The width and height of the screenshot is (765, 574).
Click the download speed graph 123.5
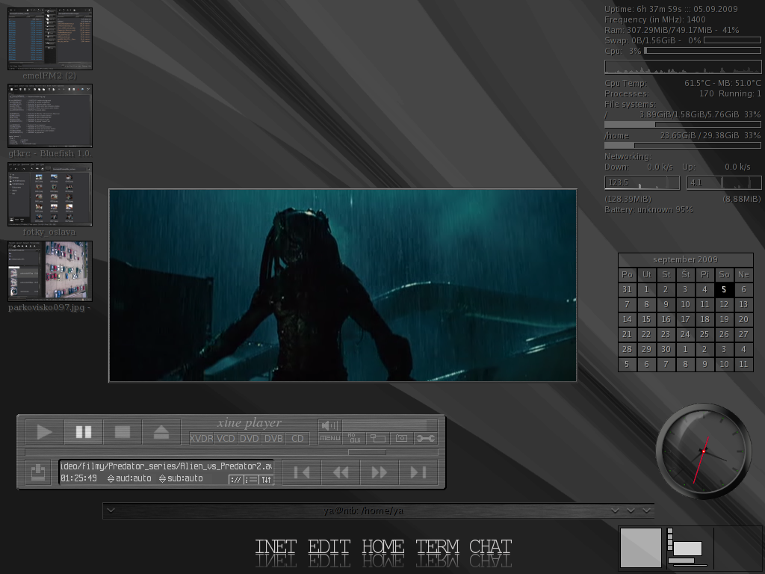point(642,182)
